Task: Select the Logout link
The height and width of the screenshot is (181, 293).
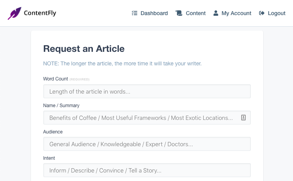Action: [x=272, y=13]
